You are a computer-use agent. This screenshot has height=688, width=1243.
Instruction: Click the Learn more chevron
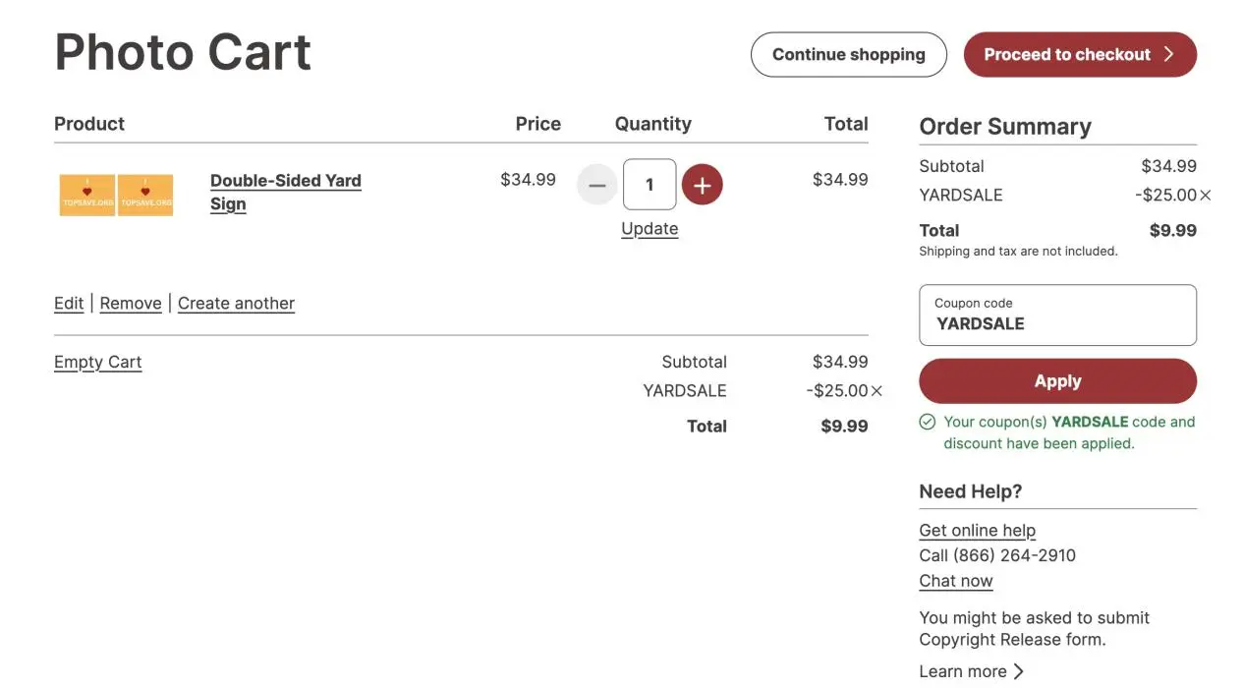point(1019,671)
